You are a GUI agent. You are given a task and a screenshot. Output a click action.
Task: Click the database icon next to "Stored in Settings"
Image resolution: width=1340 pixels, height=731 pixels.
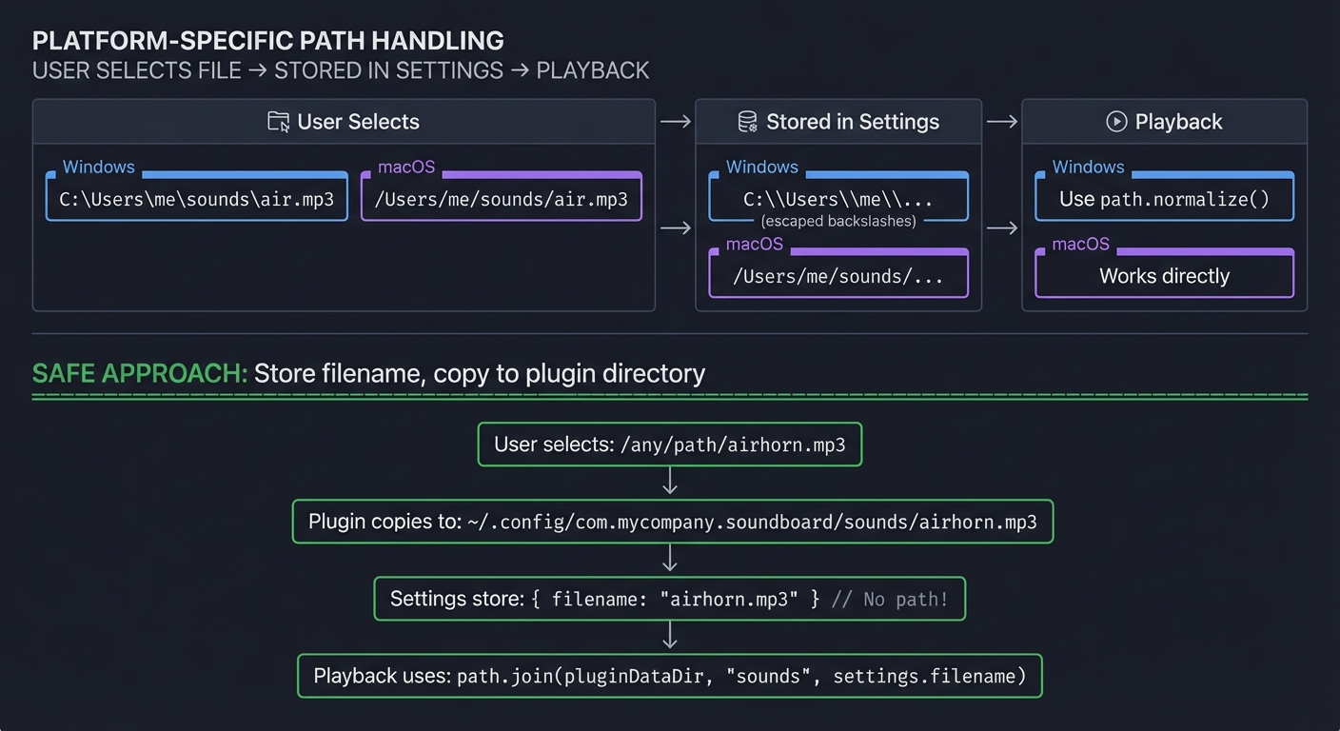pyautogui.click(x=747, y=122)
